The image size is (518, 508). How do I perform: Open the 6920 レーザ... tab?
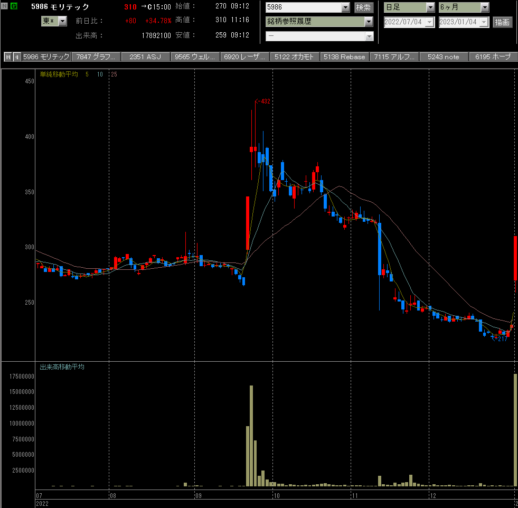pos(244,57)
